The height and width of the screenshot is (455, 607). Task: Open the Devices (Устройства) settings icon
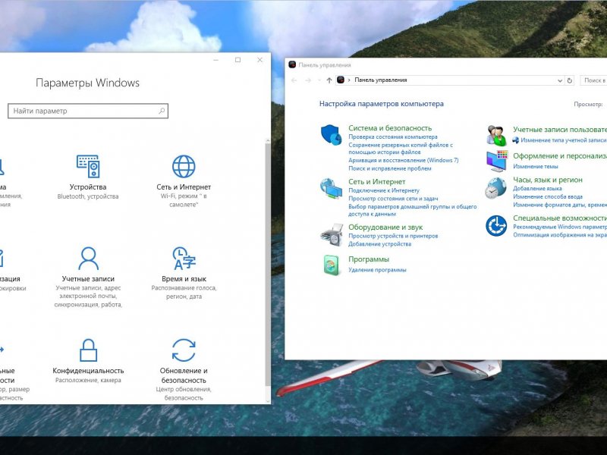coord(88,166)
